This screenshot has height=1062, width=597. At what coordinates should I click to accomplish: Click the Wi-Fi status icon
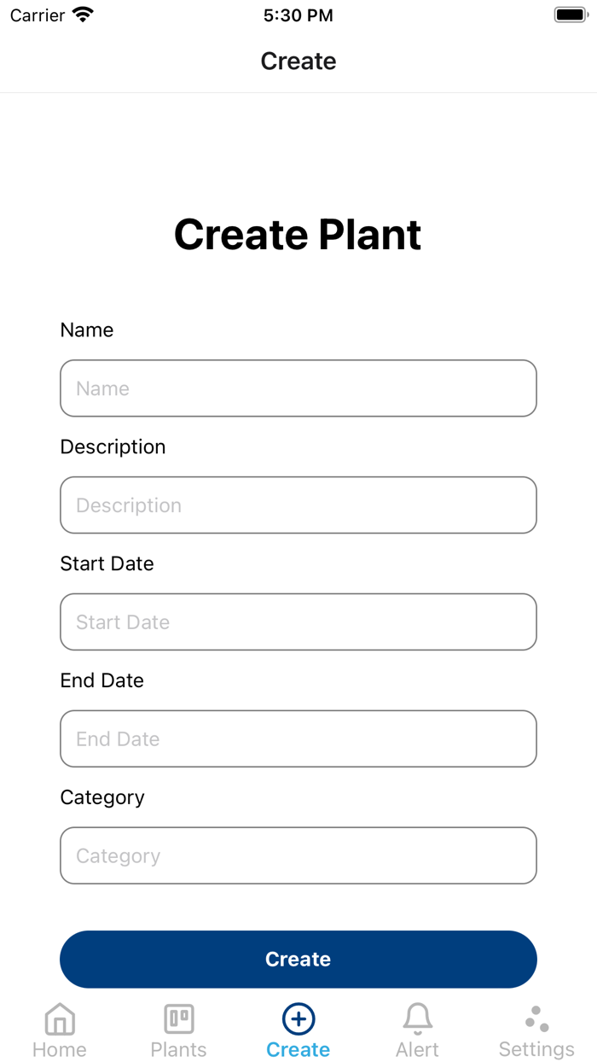[x=83, y=15]
